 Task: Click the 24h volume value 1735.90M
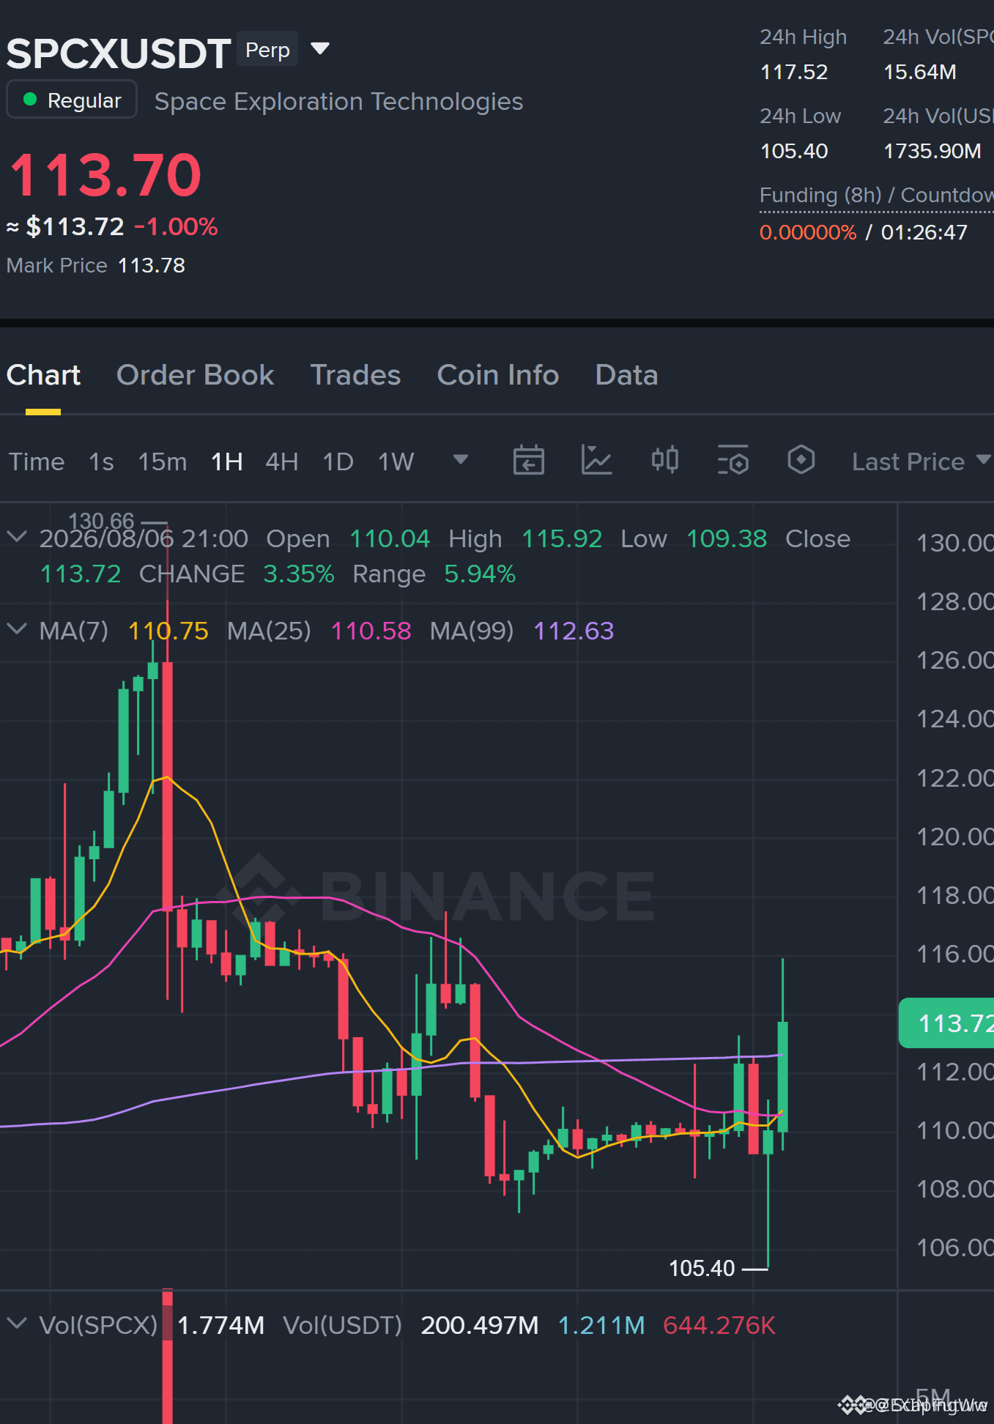pos(932,151)
